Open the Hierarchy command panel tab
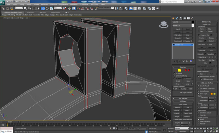Image resolution: width=219 pixels, height=133 pixels. (x=181, y=18)
